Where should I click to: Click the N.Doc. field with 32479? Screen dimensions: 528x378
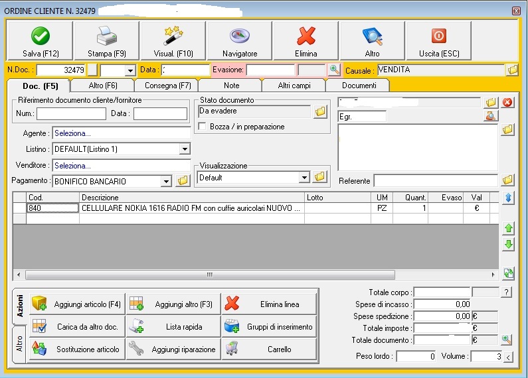pyautogui.click(x=61, y=70)
